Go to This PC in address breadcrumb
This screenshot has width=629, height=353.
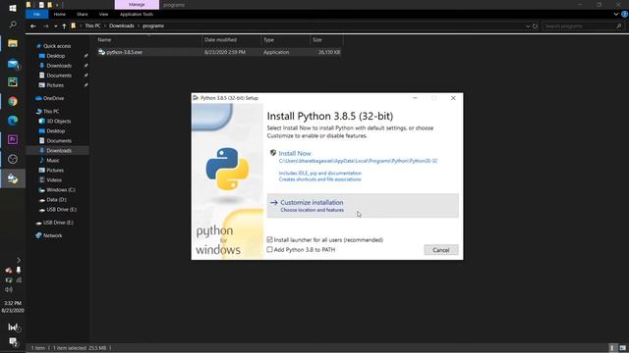click(x=92, y=26)
